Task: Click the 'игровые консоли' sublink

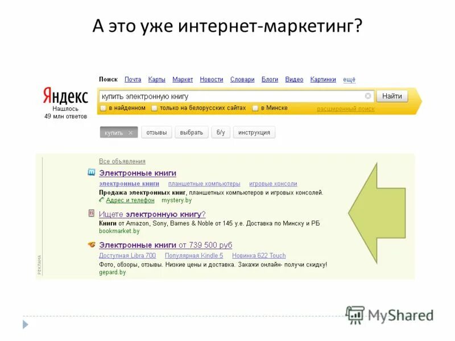Action: [x=273, y=184]
